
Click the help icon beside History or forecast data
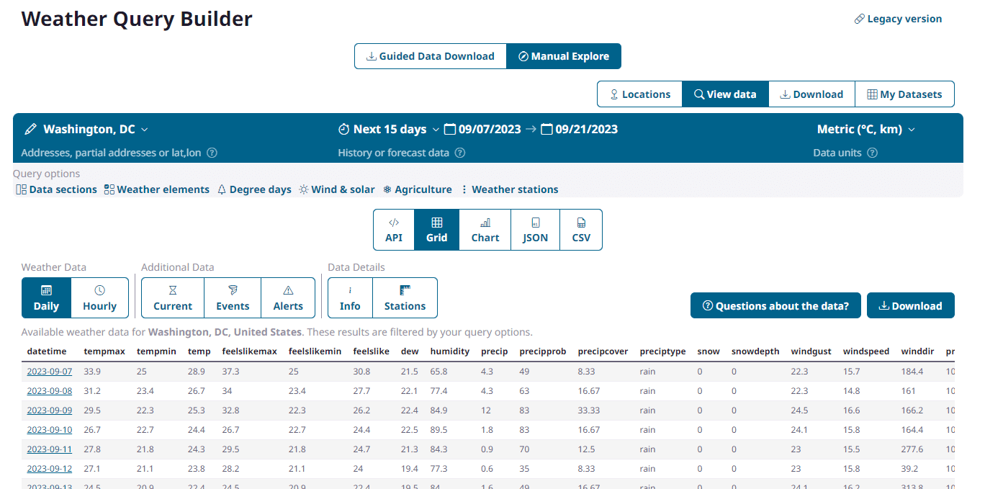tap(460, 153)
